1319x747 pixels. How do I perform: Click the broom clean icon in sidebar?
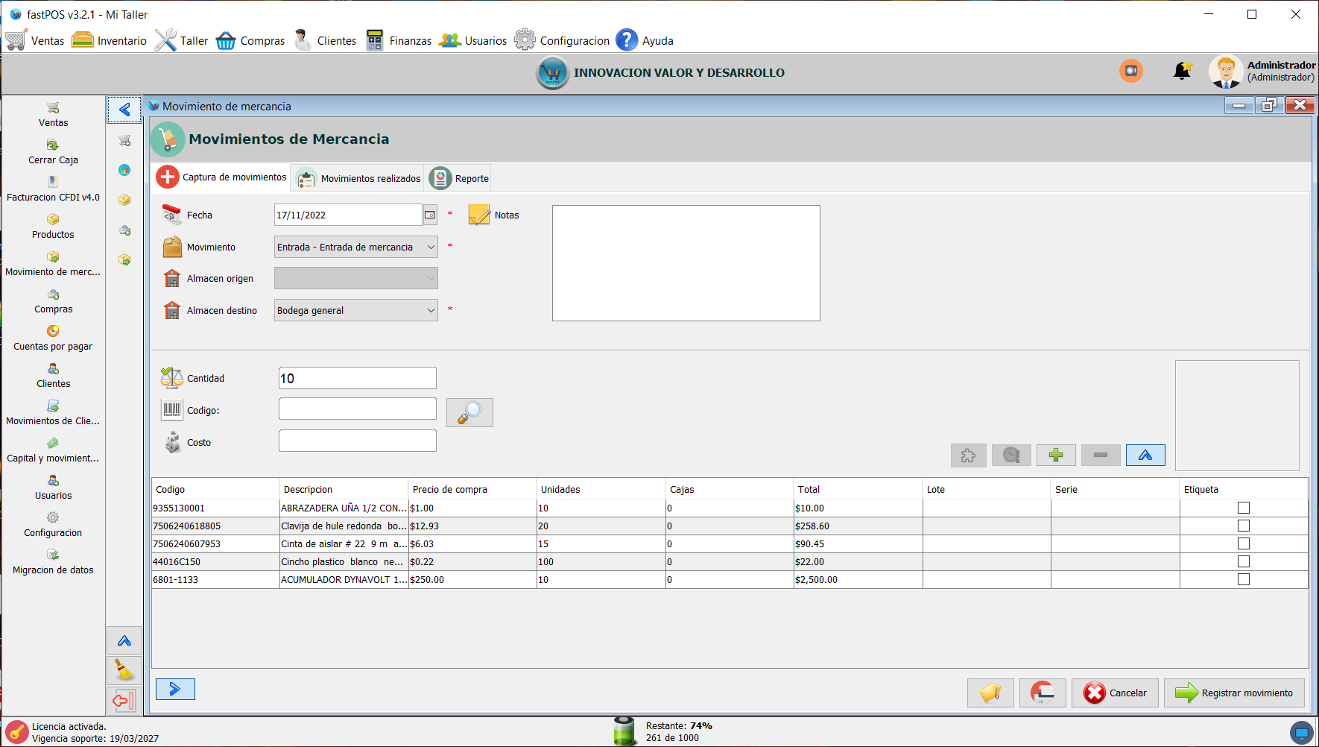tap(124, 670)
